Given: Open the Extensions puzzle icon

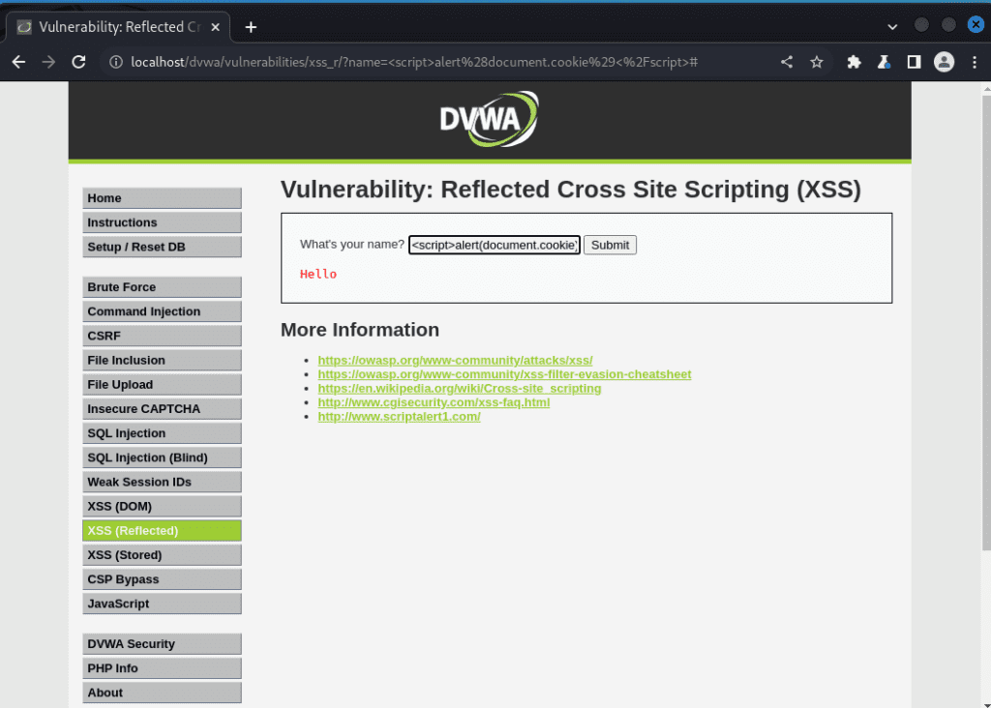Looking at the screenshot, I should coord(854,62).
